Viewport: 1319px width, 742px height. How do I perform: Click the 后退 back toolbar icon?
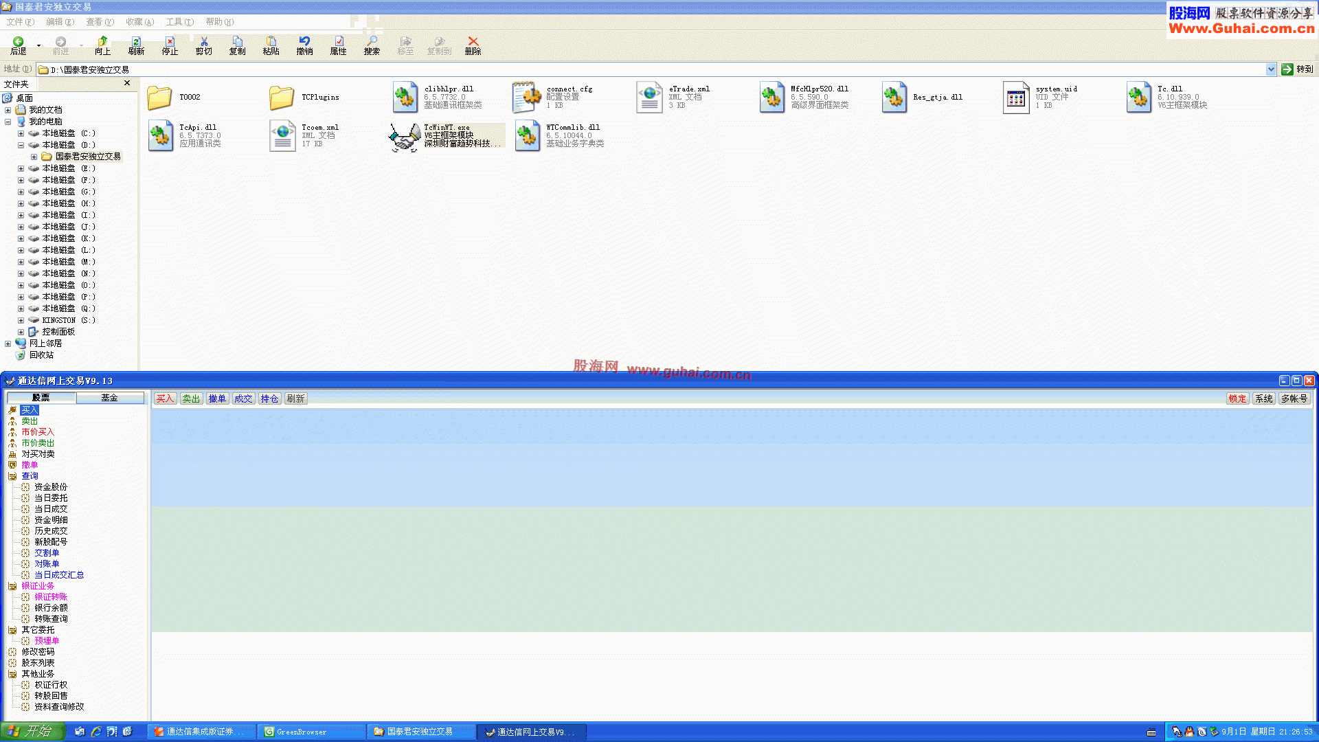(x=19, y=46)
